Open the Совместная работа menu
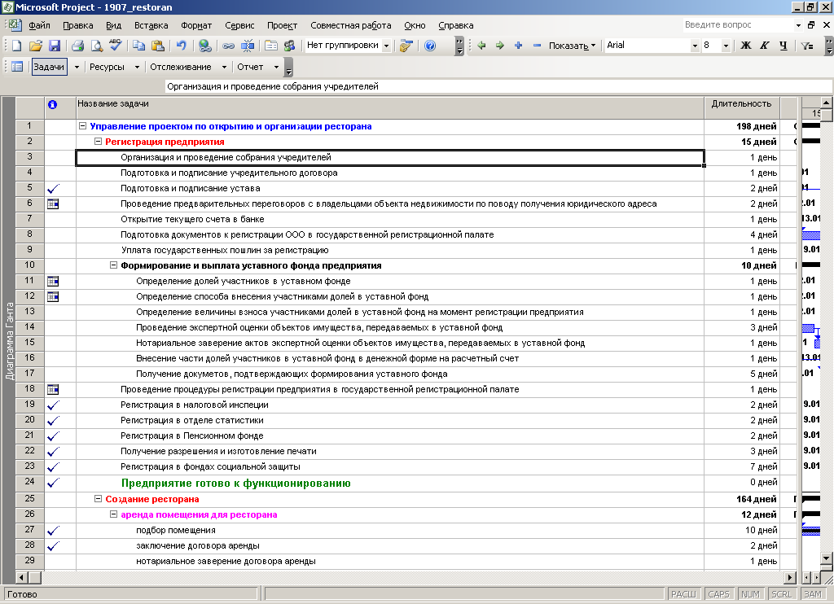Screen dimensions: 834x604 tap(350, 25)
